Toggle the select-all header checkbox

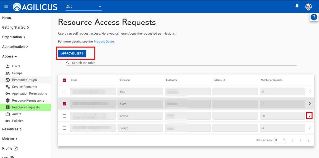click(x=64, y=80)
